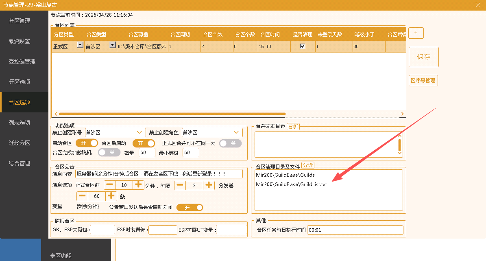486x261 pixels.
Task: Toggle the 合区后启动 switch
Action: [x=144, y=143]
